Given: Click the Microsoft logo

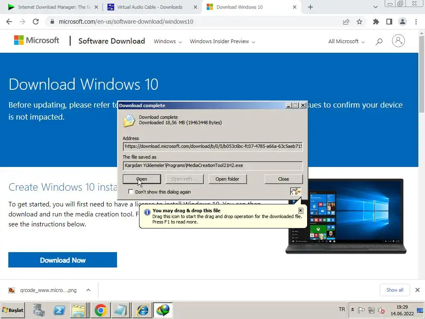Looking at the screenshot, I should coord(37,40).
